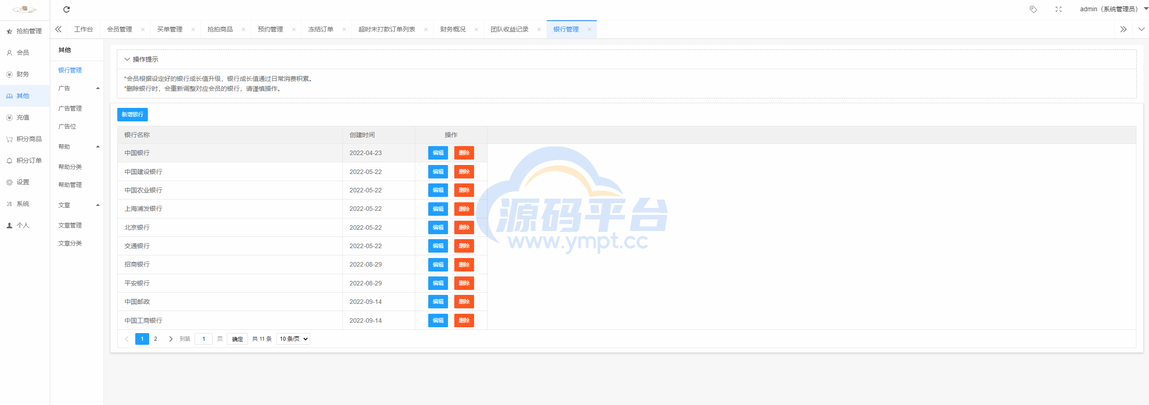Open 帮助分类 in the submenu
This screenshot has width=1149, height=405.
click(70, 167)
